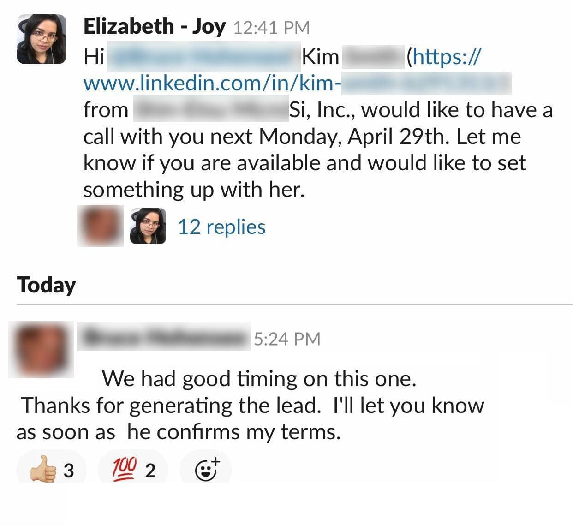Click blurred company name before "Si, Inc."

click(210, 110)
